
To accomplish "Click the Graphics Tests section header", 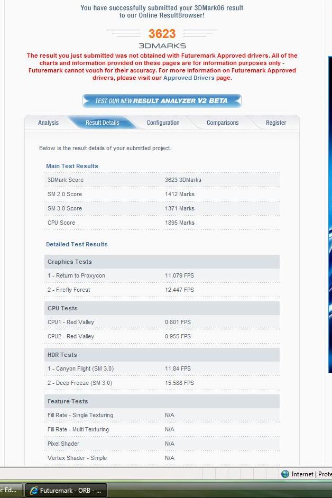I will point(162,262).
